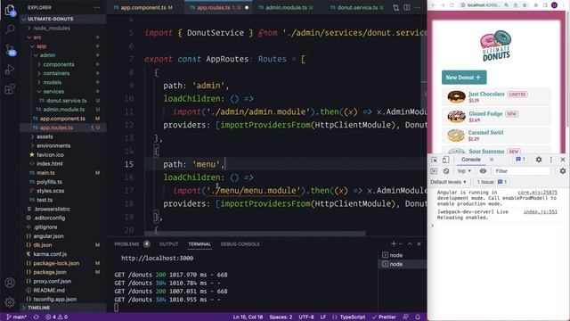Show the console sidebar icon
The height and width of the screenshot is (321, 570).
[x=434, y=171]
